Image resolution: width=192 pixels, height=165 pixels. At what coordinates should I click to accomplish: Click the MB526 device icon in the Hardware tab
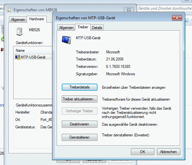tap(19, 32)
